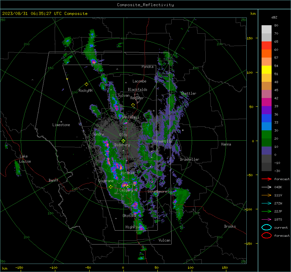Click the green 30-20 dBZ color swatch
This screenshot has width=291, height=272.
pyautogui.click(x=266, y=135)
